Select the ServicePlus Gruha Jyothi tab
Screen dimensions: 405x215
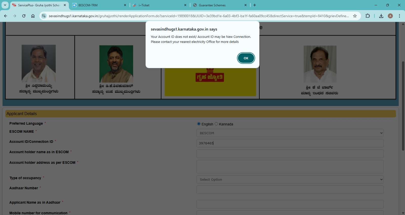pos(39,5)
